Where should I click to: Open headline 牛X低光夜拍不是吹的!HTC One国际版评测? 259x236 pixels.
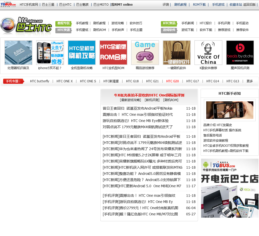point(149,95)
